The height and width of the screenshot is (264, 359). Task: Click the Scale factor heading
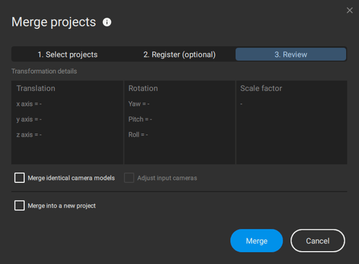pyautogui.click(x=261, y=88)
